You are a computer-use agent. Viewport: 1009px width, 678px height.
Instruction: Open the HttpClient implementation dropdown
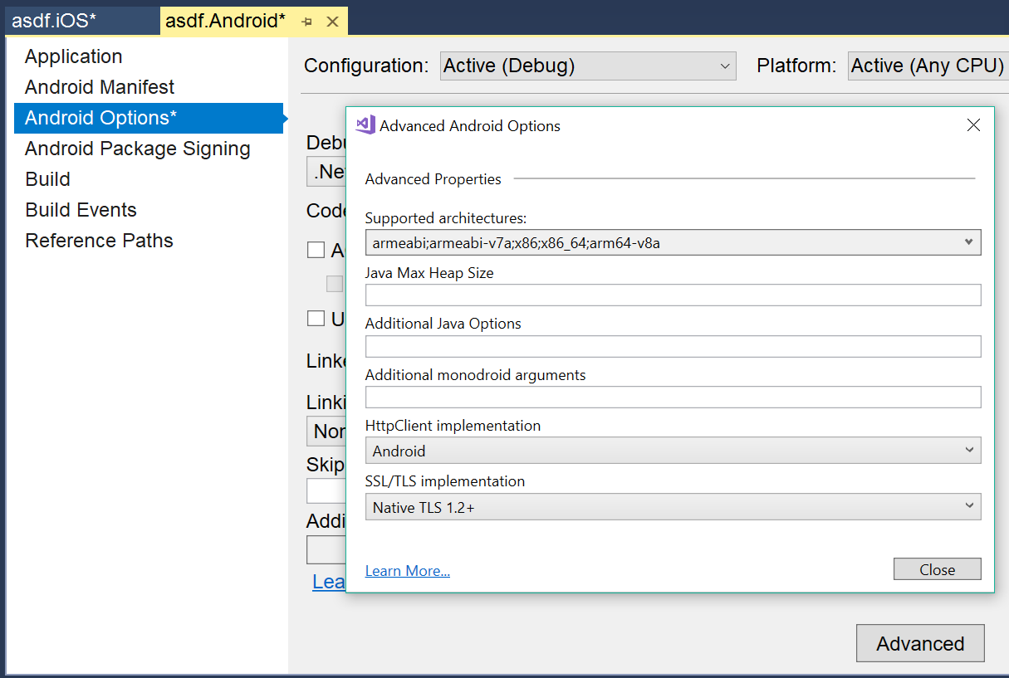(673, 451)
